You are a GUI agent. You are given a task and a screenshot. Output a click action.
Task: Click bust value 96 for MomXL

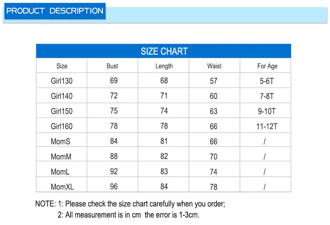click(114, 187)
